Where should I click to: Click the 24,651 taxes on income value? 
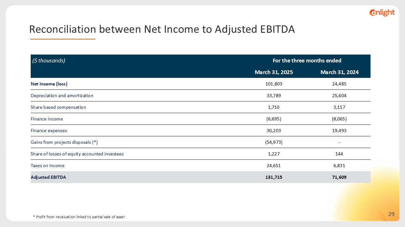pos(274,166)
